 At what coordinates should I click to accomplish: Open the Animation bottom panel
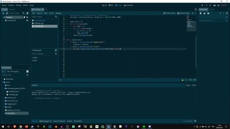coord(78,121)
